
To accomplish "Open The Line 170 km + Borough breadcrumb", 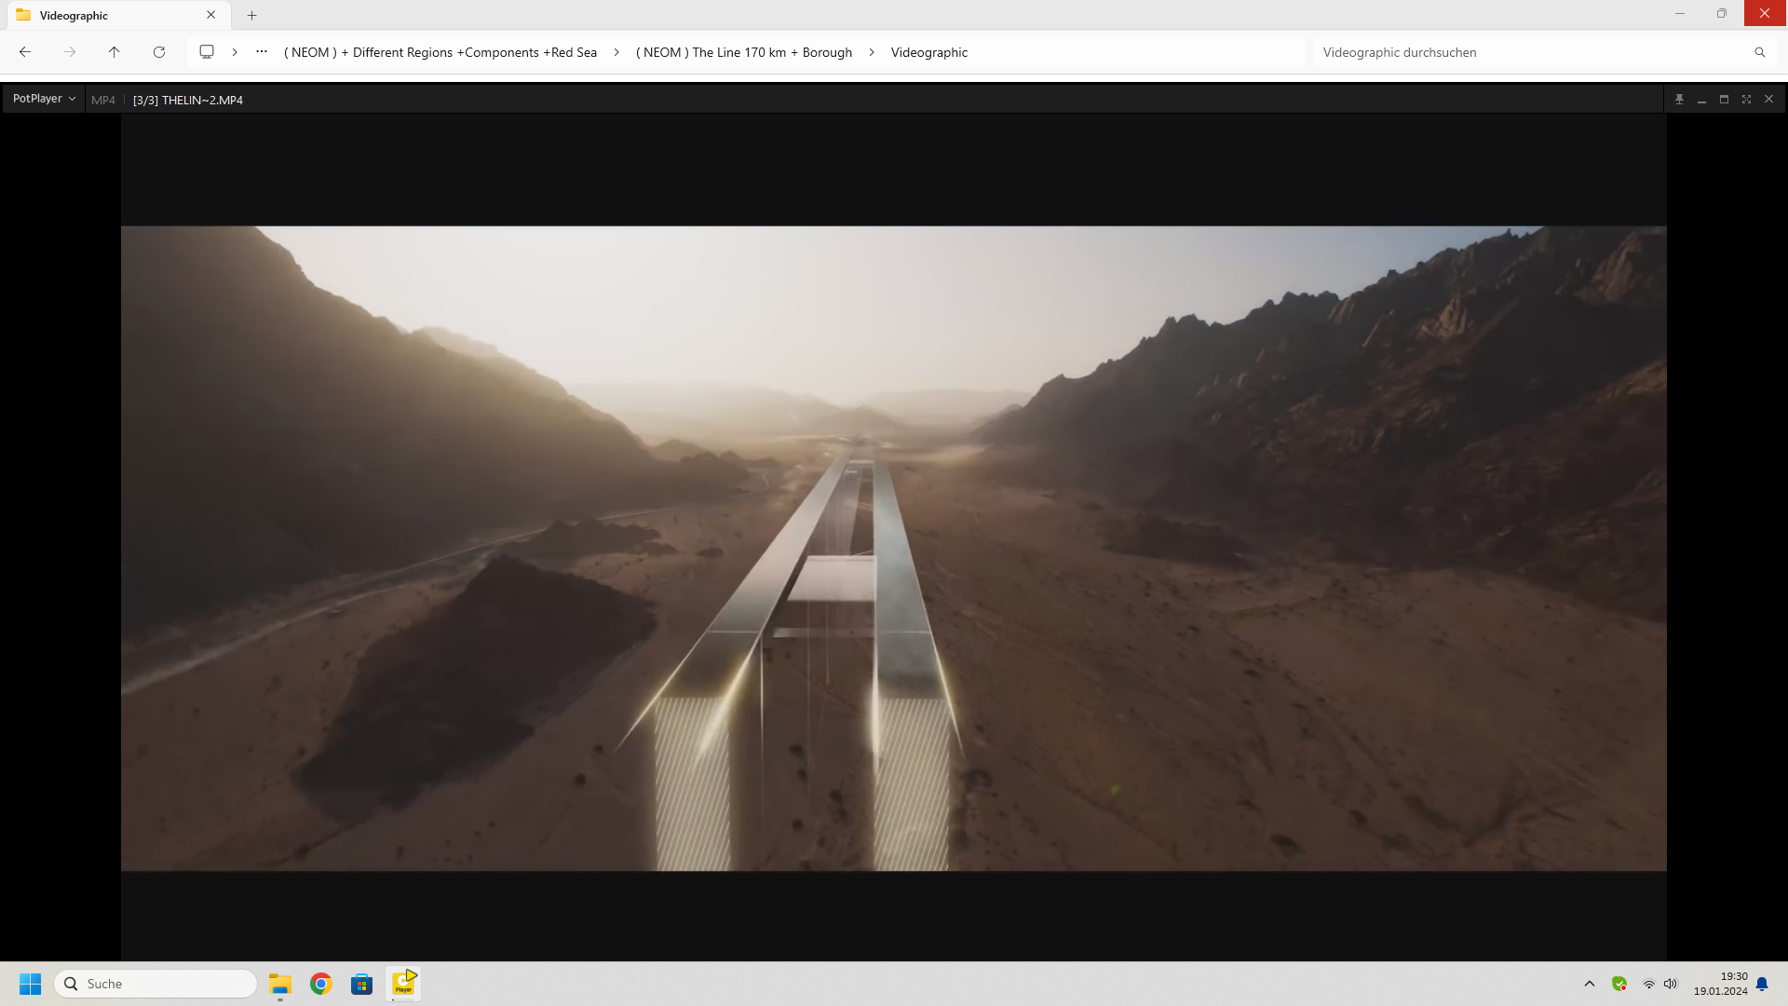I will [744, 52].
